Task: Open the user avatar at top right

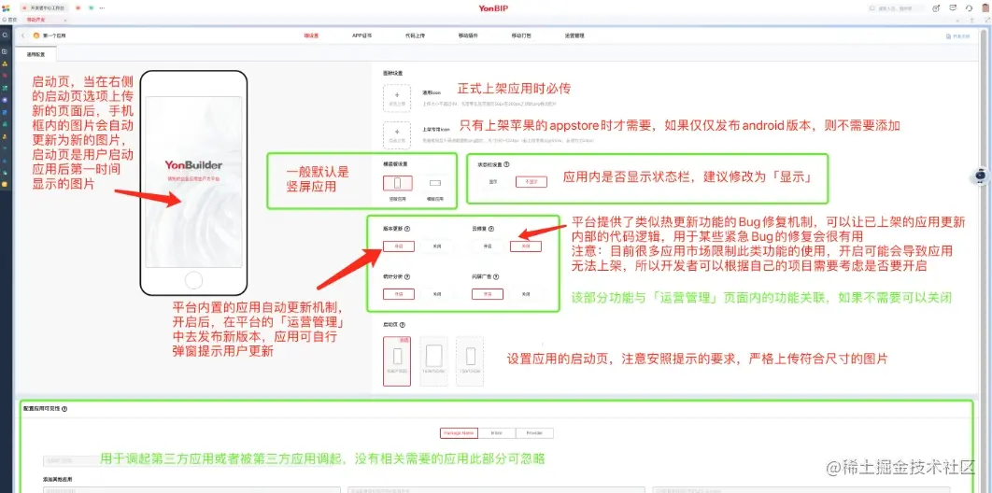Action: [x=984, y=8]
